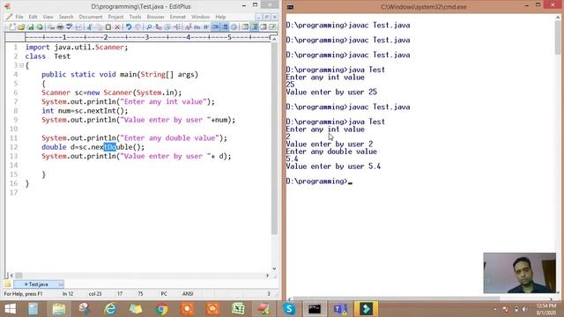
Task: Click the New document icon in EditPlus toolbar
Action: (12, 27)
